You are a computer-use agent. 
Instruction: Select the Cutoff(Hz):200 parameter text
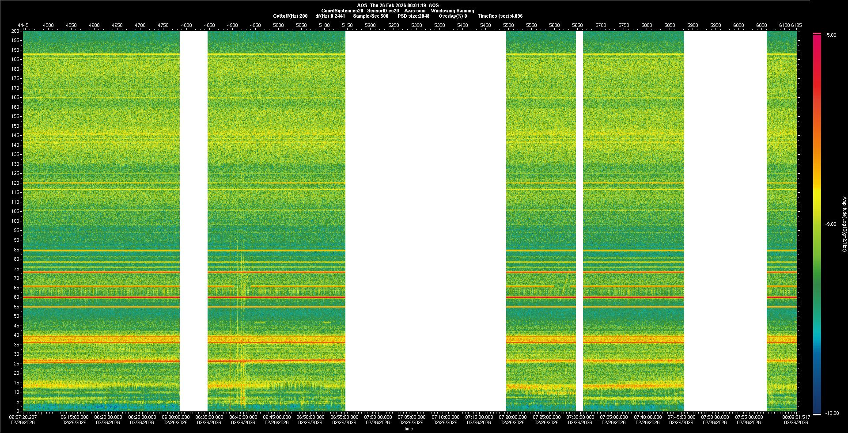tap(290, 16)
